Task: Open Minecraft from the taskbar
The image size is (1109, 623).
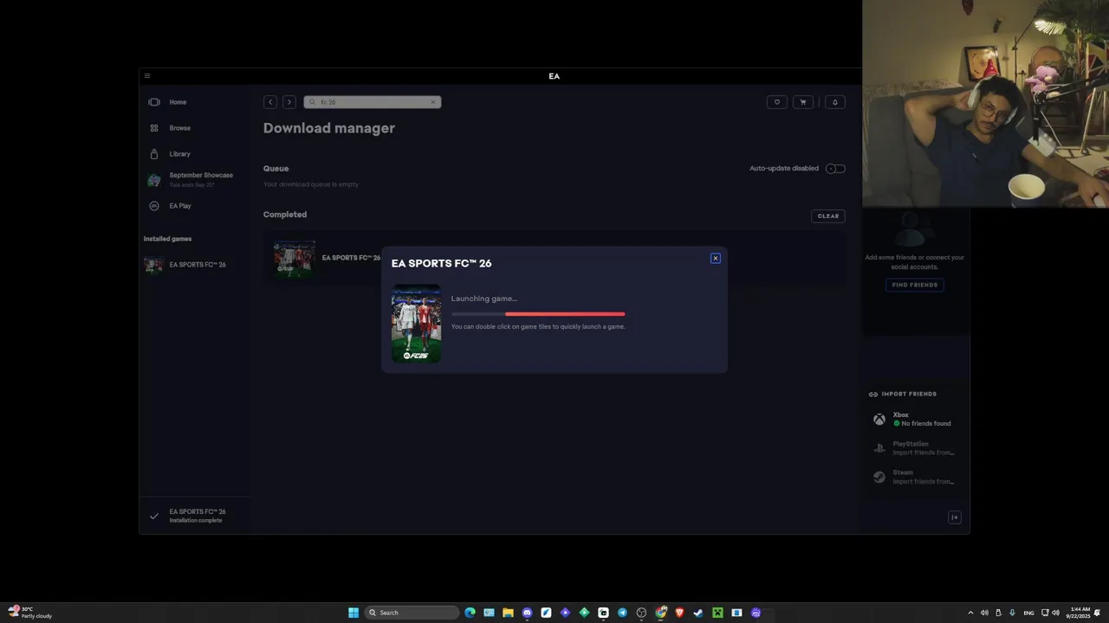Action: click(x=717, y=613)
